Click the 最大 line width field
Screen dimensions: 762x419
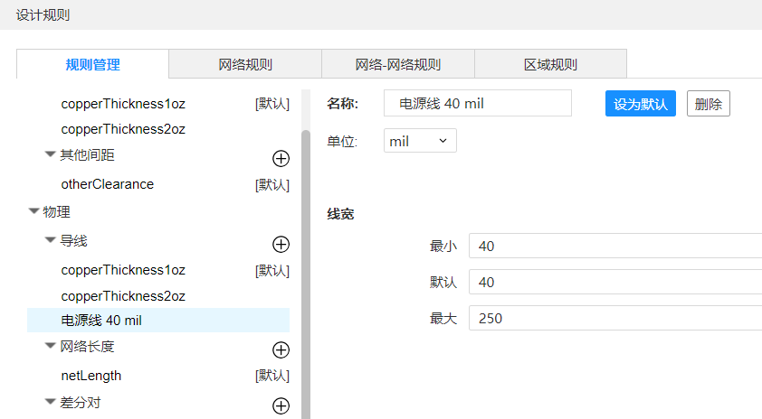pos(615,318)
